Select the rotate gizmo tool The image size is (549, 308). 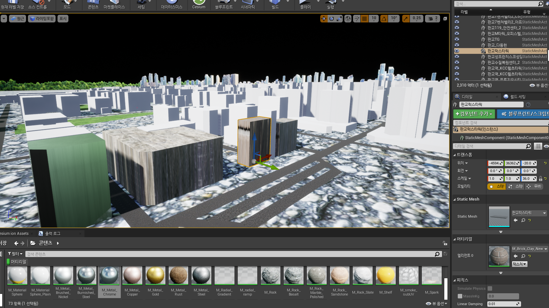click(x=332, y=19)
